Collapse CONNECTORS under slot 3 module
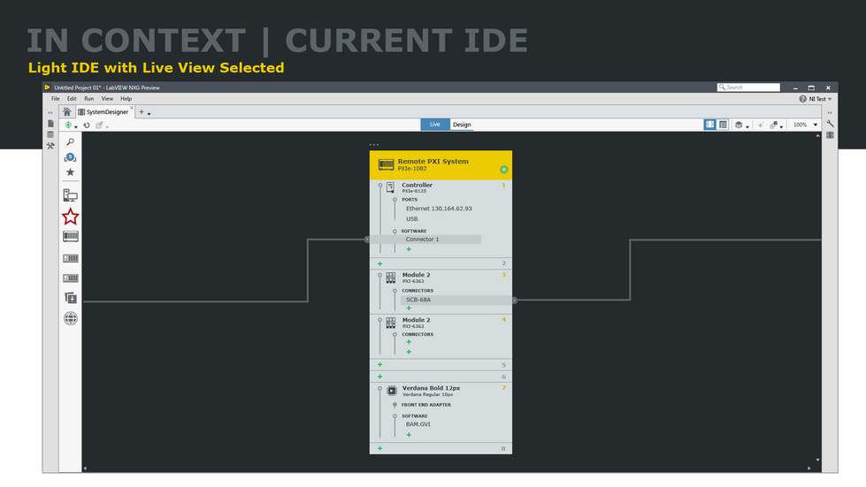The width and height of the screenshot is (866, 487). coord(395,291)
